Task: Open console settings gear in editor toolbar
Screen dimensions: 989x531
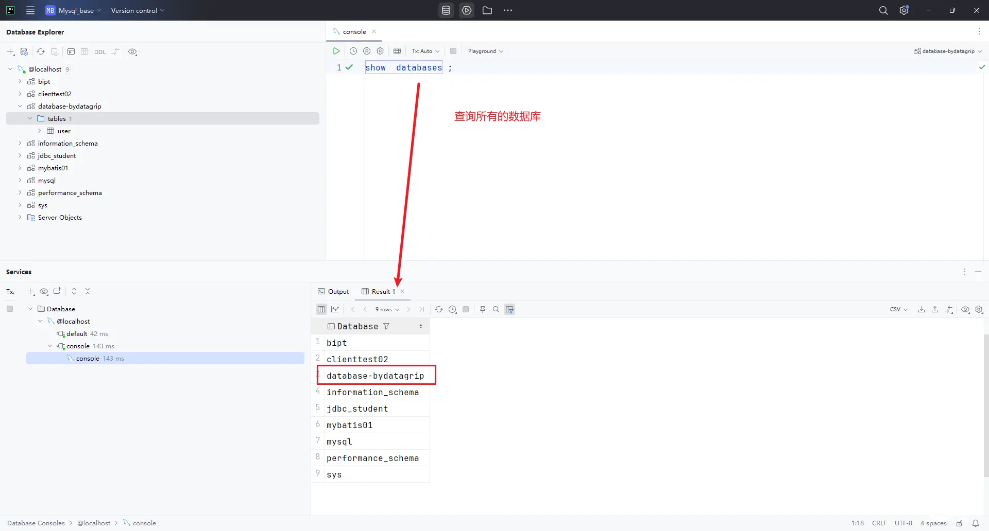Action: [x=380, y=51]
